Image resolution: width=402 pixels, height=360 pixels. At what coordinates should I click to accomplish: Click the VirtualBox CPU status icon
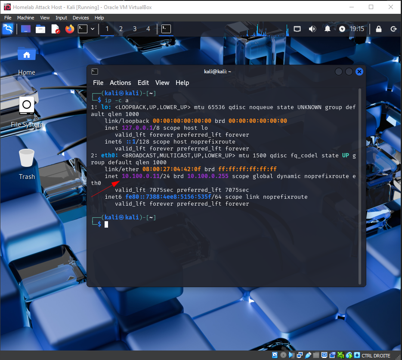341,355
